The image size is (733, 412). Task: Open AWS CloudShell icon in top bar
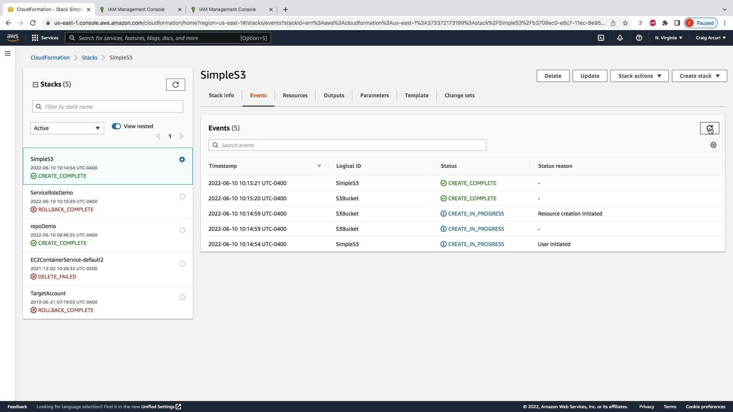click(601, 38)
